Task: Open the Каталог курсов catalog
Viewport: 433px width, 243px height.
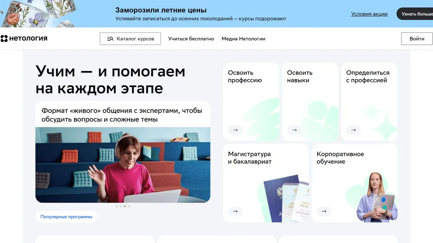Action: coord(130,38)
